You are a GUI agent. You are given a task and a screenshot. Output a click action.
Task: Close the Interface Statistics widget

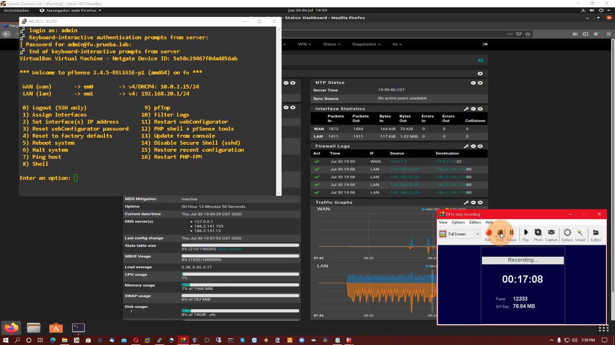tap(480, 109)
